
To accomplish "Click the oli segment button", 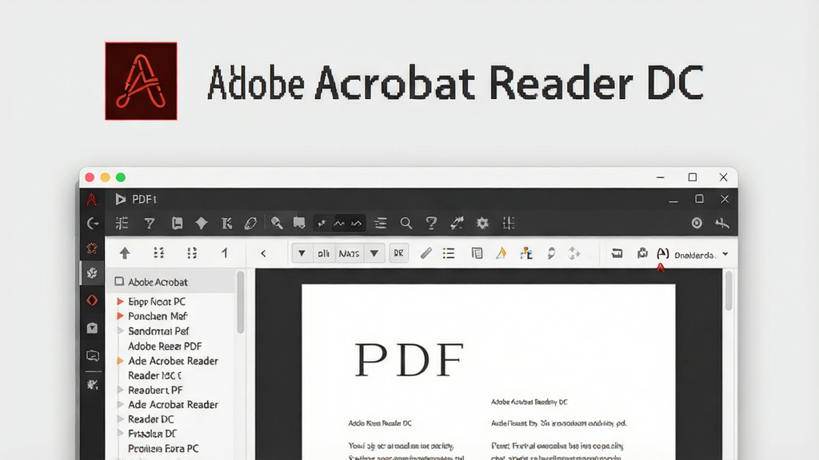I will [x=324, y=253].
